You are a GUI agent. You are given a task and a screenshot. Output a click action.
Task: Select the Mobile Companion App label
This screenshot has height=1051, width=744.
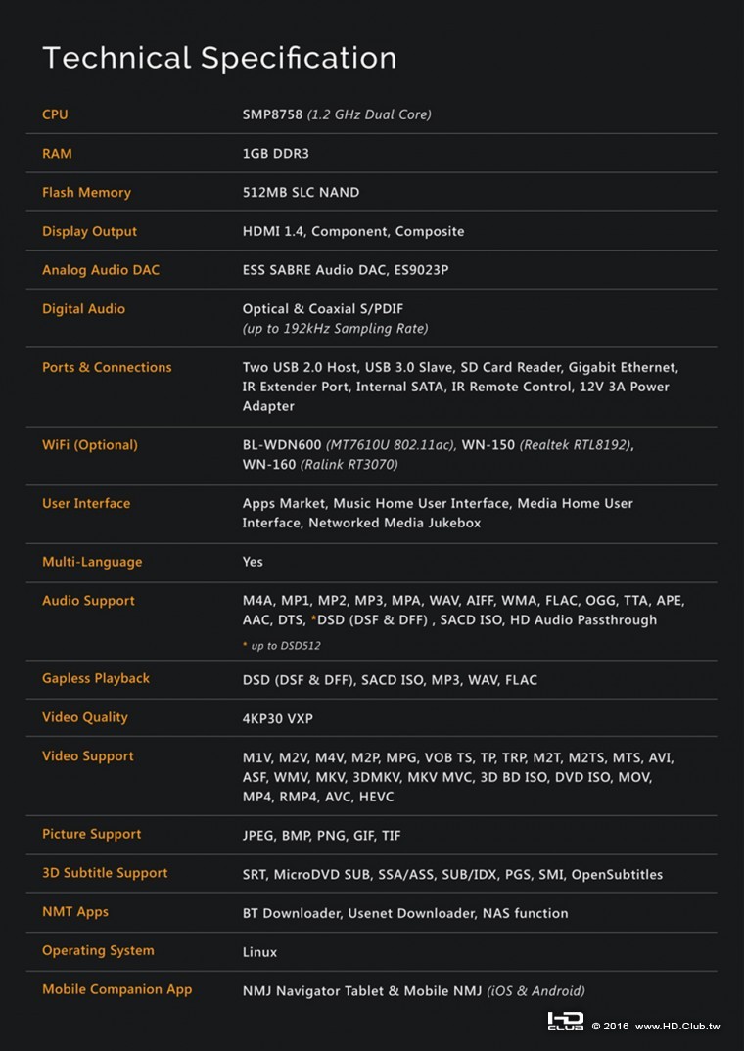(x=116, y=989)
